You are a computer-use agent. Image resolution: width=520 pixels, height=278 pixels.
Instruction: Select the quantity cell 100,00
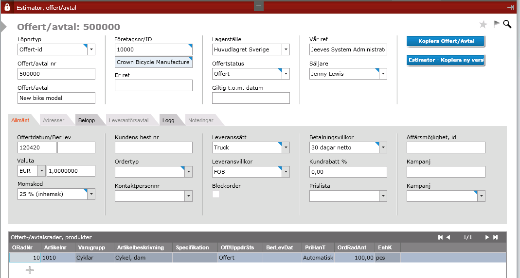click(355, 258)
